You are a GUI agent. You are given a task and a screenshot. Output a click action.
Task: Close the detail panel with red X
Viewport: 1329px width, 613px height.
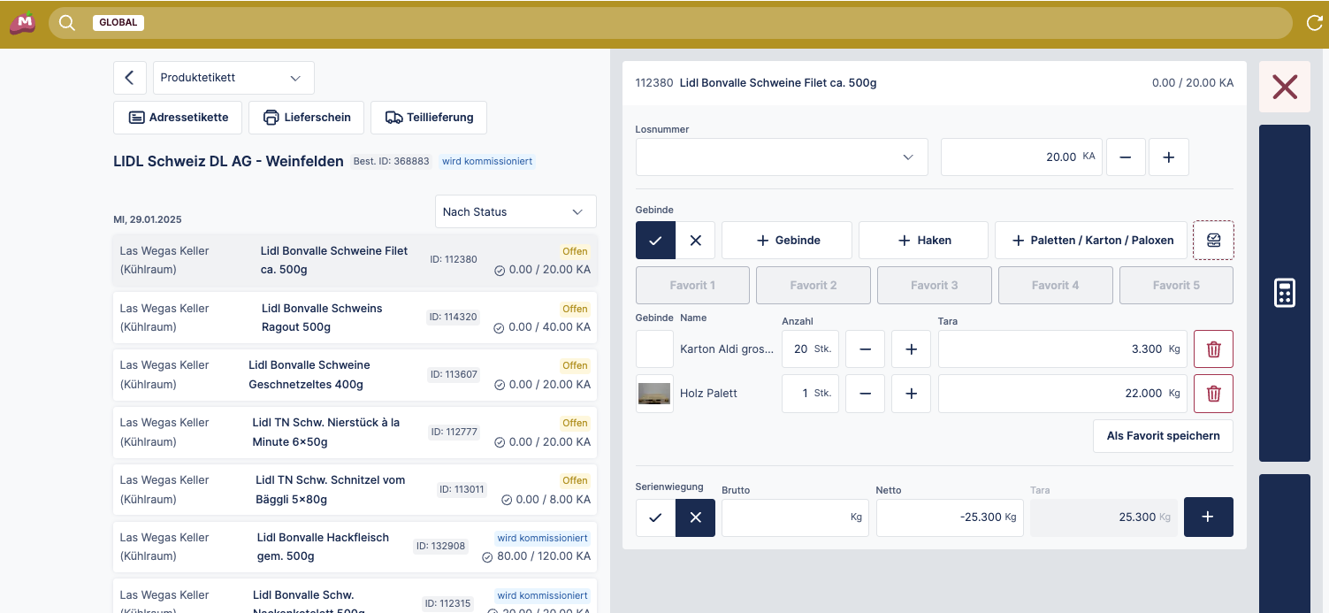(1284, 87)
